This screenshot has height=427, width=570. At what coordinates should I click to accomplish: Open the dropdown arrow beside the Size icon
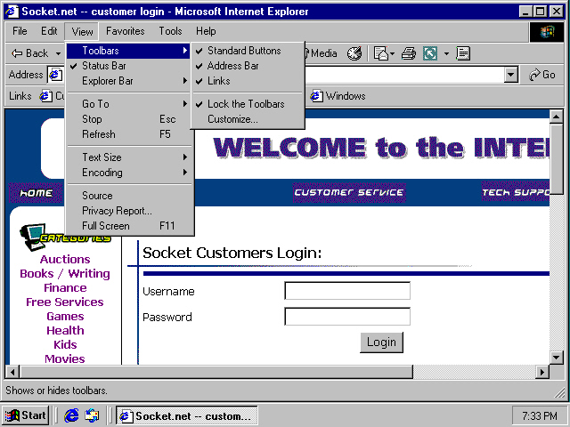tap(446, 53)
